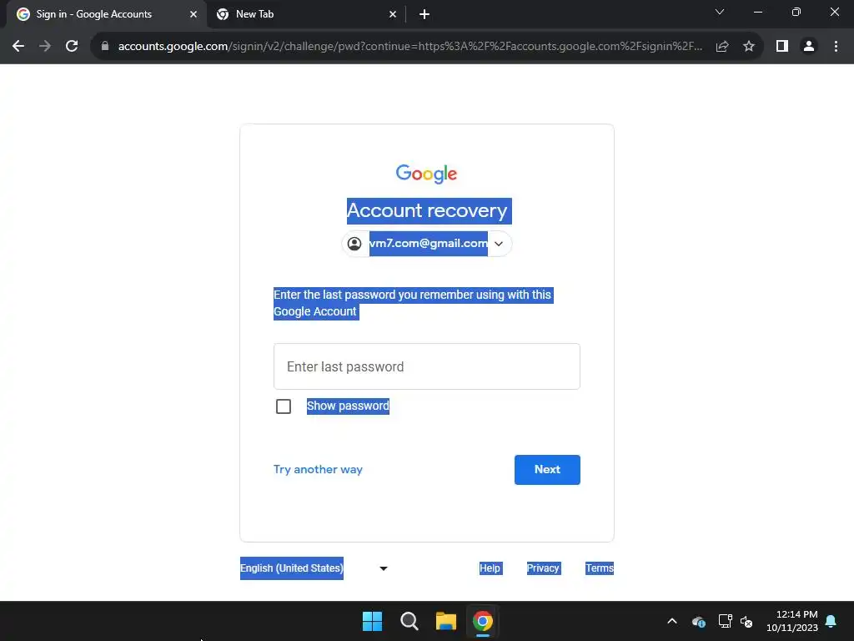
Task: Click the Chrome icon in the taskbar
Action: point(483,621)
